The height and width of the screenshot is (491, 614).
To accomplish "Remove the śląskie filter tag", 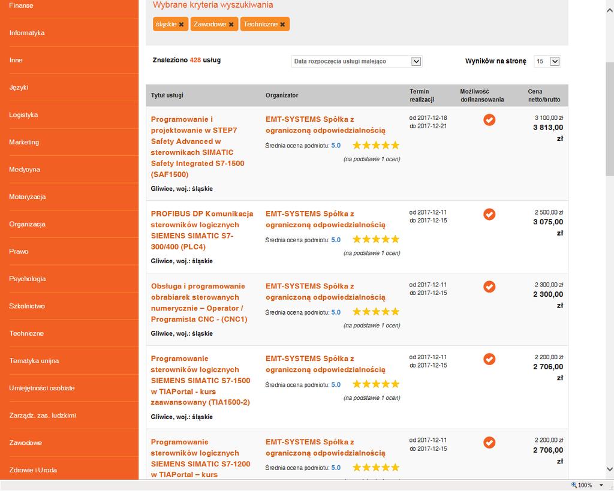I will [181, 24].
